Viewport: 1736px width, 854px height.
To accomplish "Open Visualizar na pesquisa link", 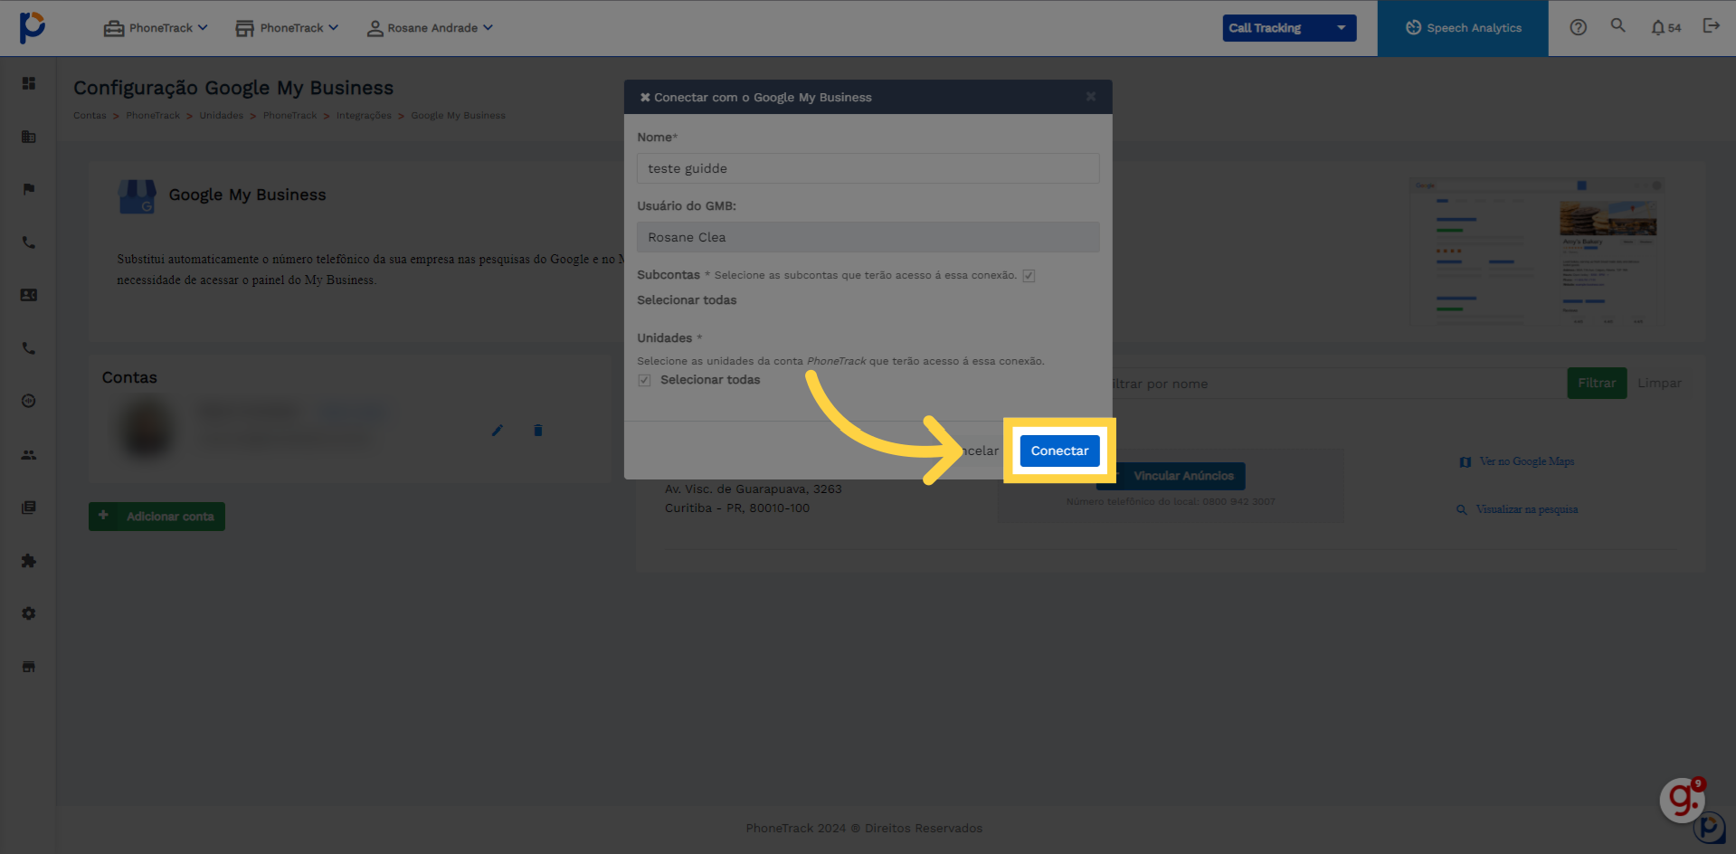I will coord(1517,509).
